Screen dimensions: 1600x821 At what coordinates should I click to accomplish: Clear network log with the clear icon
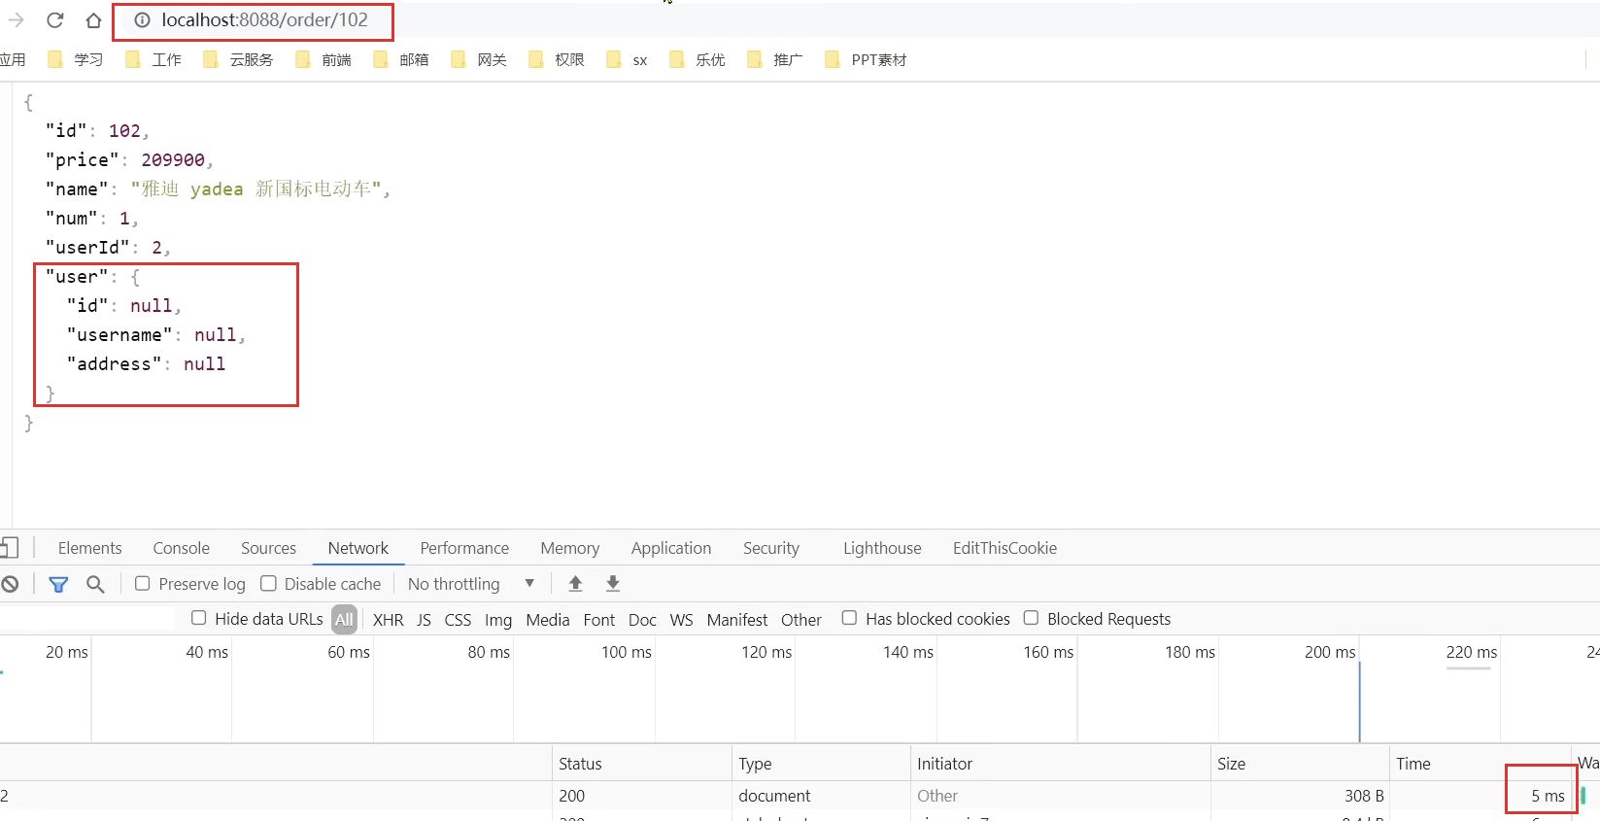pyautogui.click(x=10, y=584)
